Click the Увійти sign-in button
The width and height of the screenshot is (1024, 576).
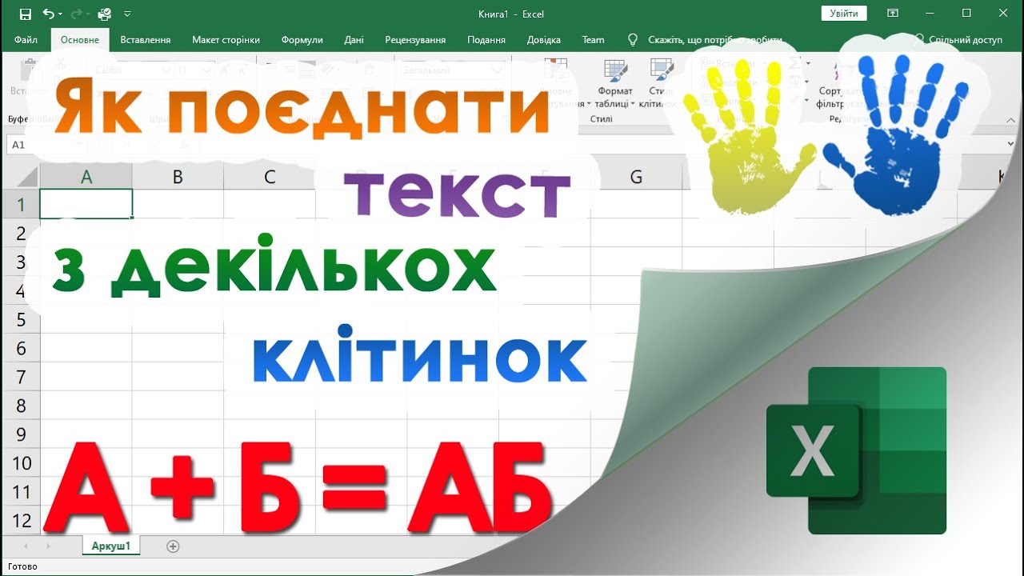click(844, 14)
